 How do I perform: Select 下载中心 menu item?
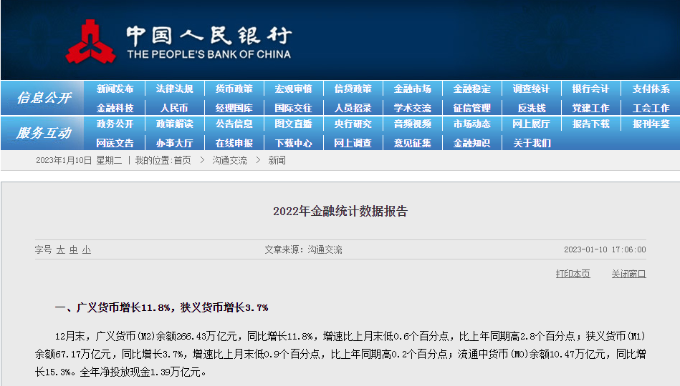click(x=294, y=143)
